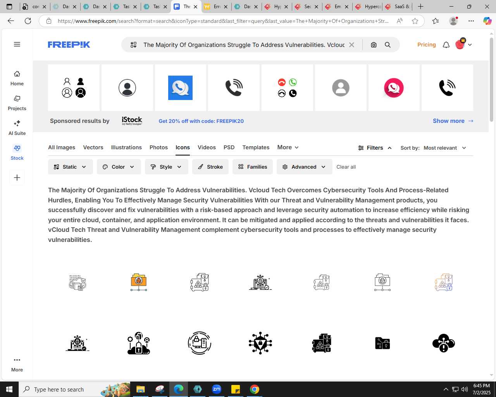Collapse the Filters panel

tap(375, 148)
